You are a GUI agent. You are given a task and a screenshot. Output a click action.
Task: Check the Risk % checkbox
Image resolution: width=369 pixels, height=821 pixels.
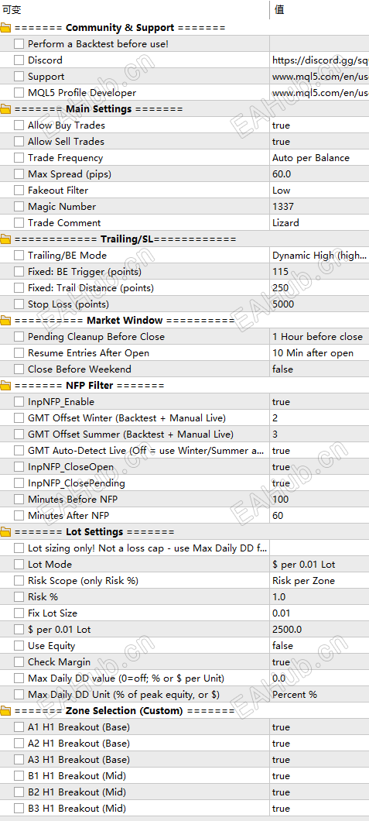[19, 597]
